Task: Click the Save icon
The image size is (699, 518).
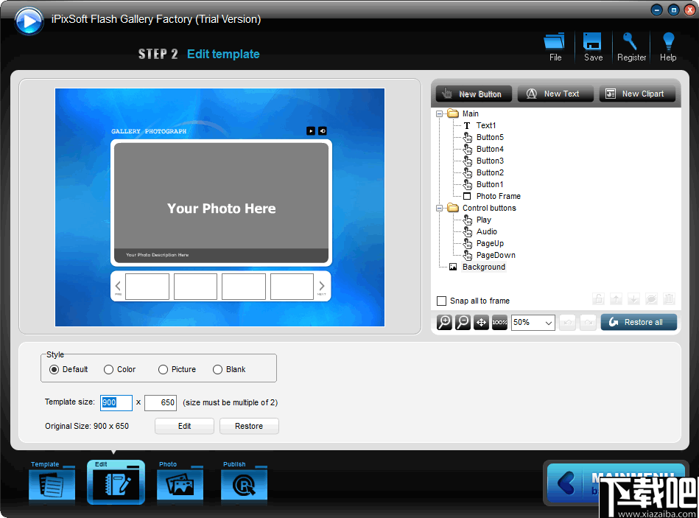Action: click(593, 46)
